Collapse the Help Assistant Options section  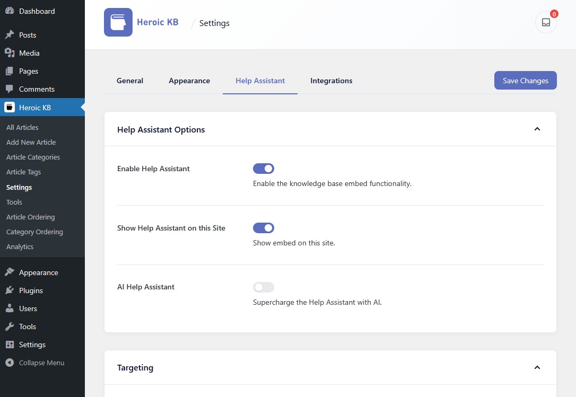point(537,129)
